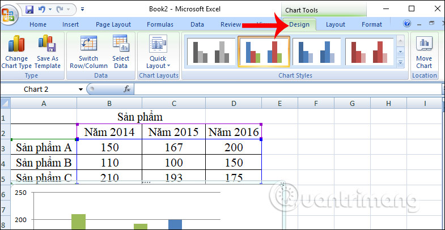Minimize the workbook window inside Excel
This screenshot has height=230, width=445.
tap(419, 24)
